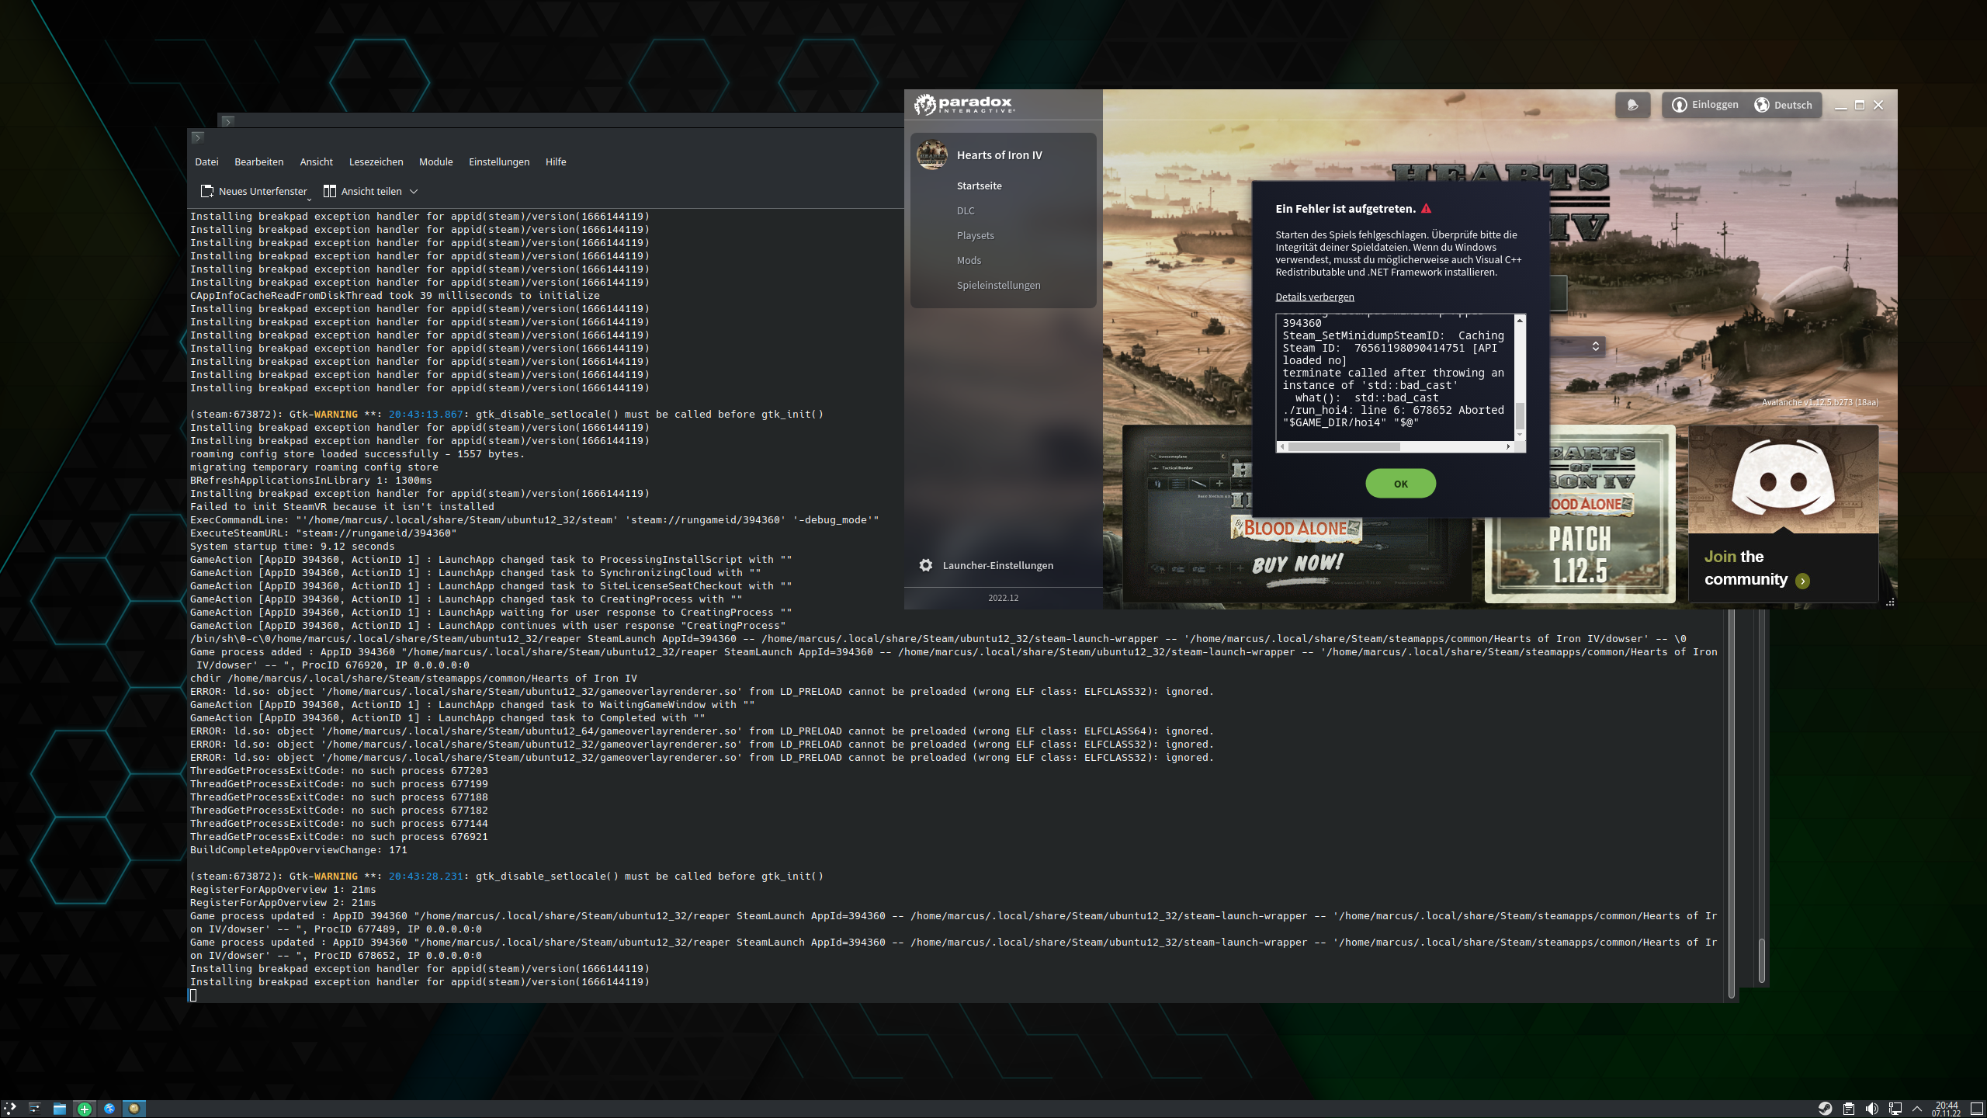Mute audio via the speaker tray icon
Screen dimensions: 1987x1118
1871,1108
